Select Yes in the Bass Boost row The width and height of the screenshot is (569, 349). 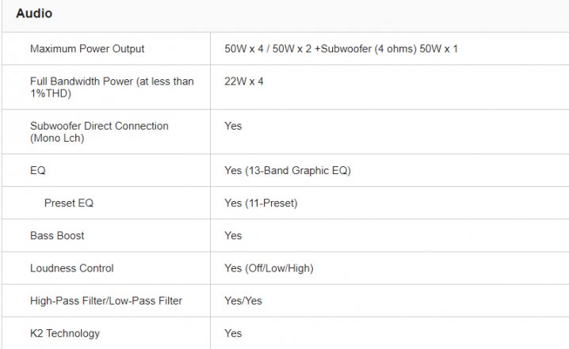233,236
